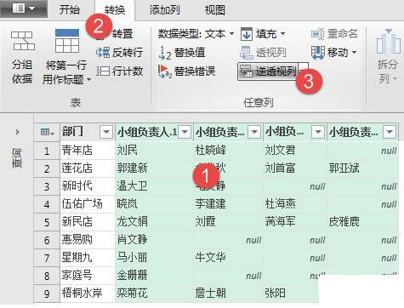Viewport: 404px width, 308px height.
Task: Open the file menu button at top left
Action: 23,9
